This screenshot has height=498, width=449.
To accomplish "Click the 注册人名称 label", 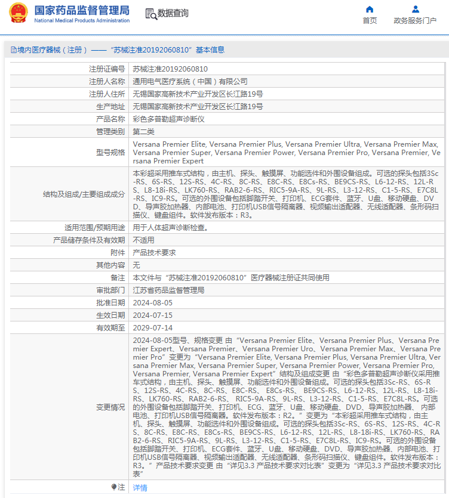I will pyautogui.click(x=107, y=82).
